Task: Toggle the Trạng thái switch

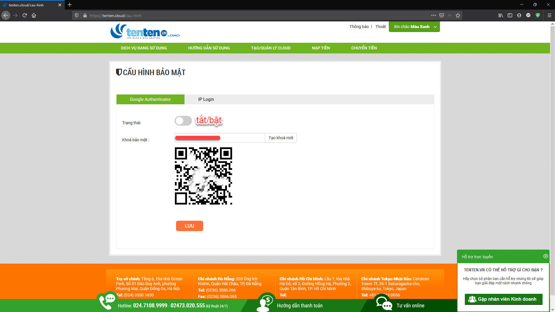Action: click(183, 121)
